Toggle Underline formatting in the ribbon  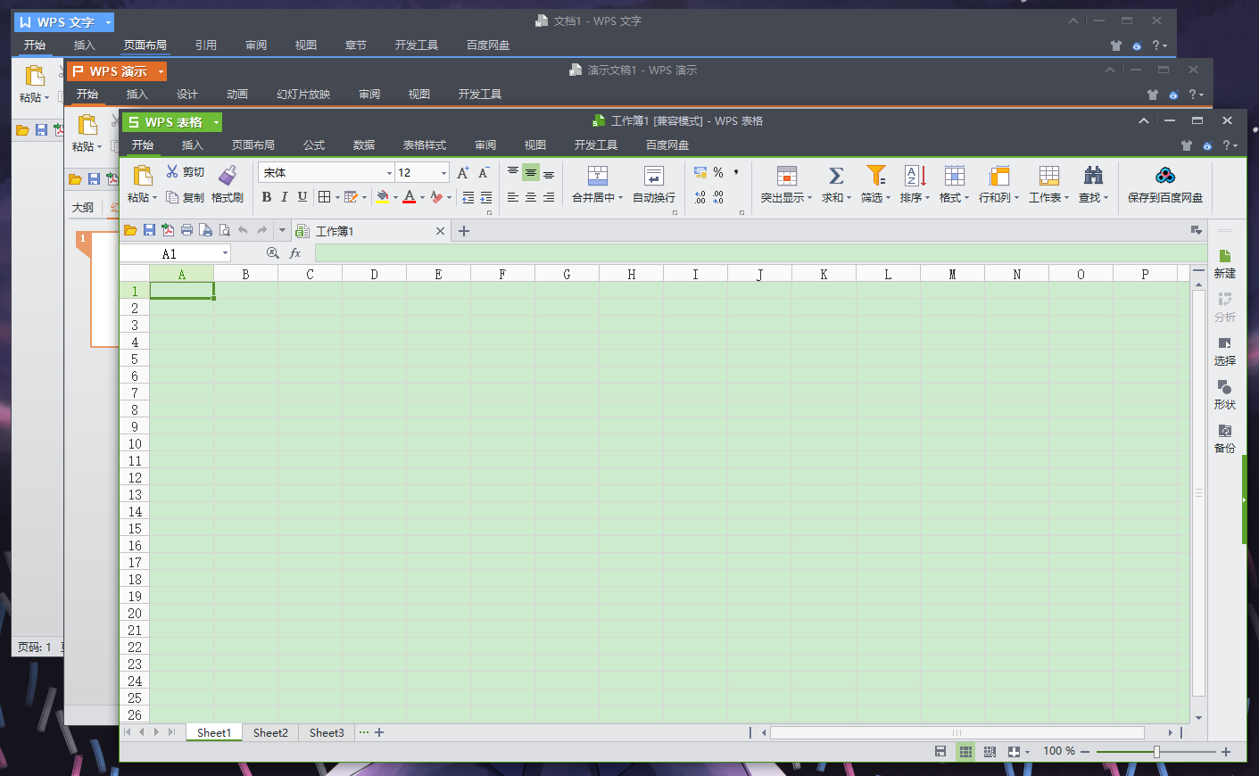302,197
